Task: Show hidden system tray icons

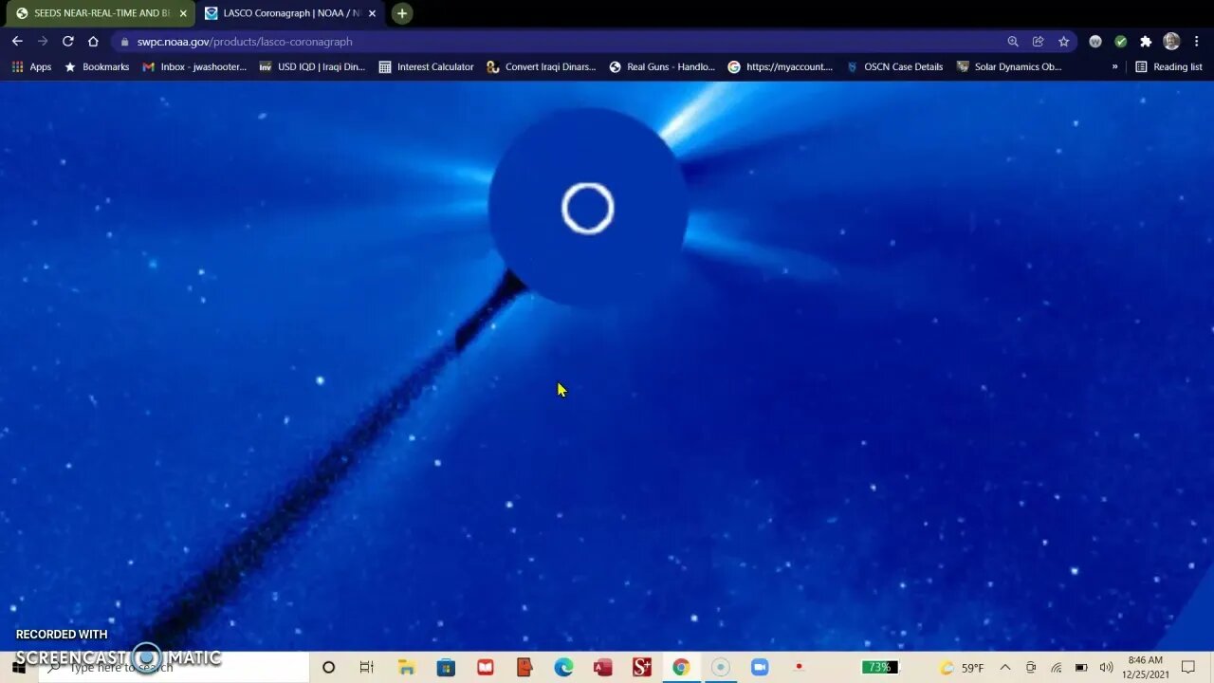Action: tap(1005, 667)
